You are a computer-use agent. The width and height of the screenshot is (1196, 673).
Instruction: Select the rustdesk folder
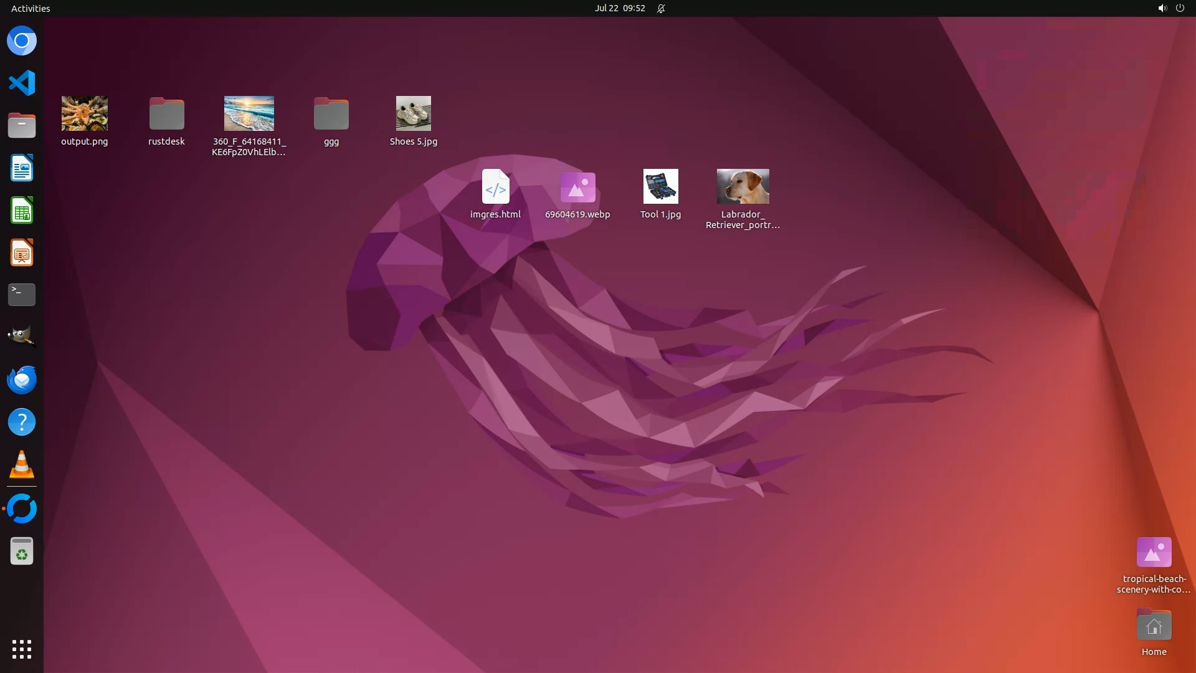(166, 114)
